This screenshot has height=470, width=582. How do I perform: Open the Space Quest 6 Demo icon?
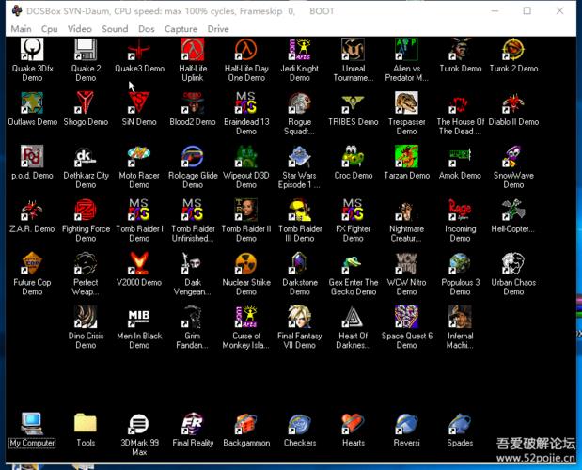(x=406, y=317)
